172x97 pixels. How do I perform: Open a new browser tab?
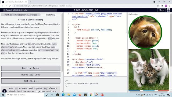[30, 2]
